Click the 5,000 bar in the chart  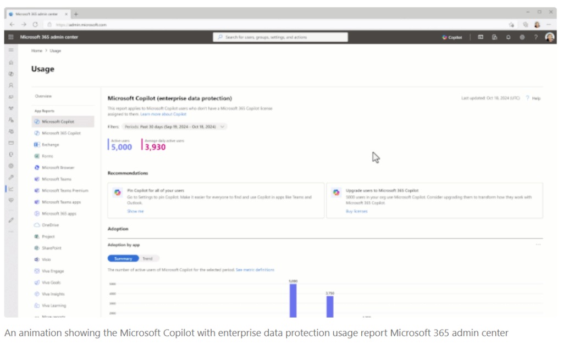(x=293, y=301)
